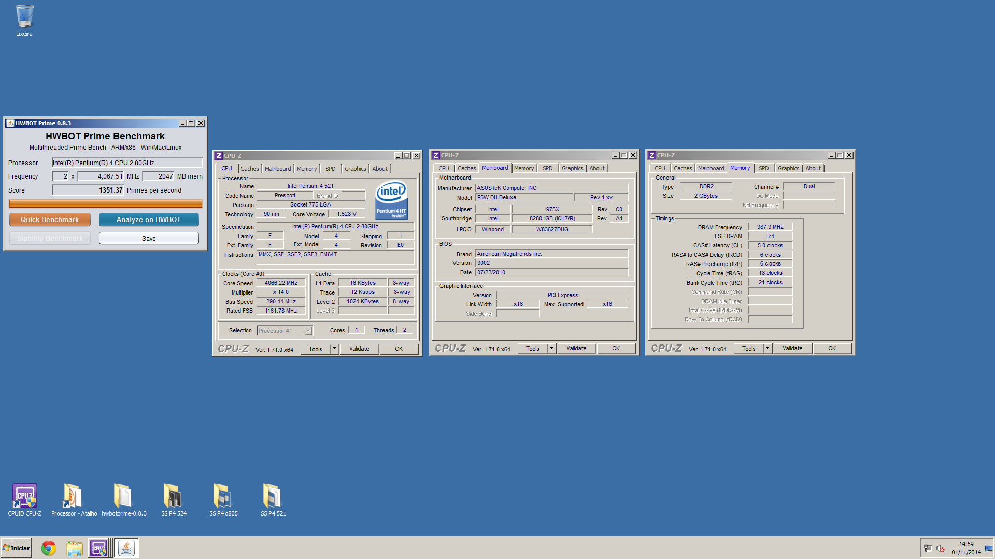The image size is (995, 559).
Task: Open Caches tab in Memory window
Action: [683, 168]
